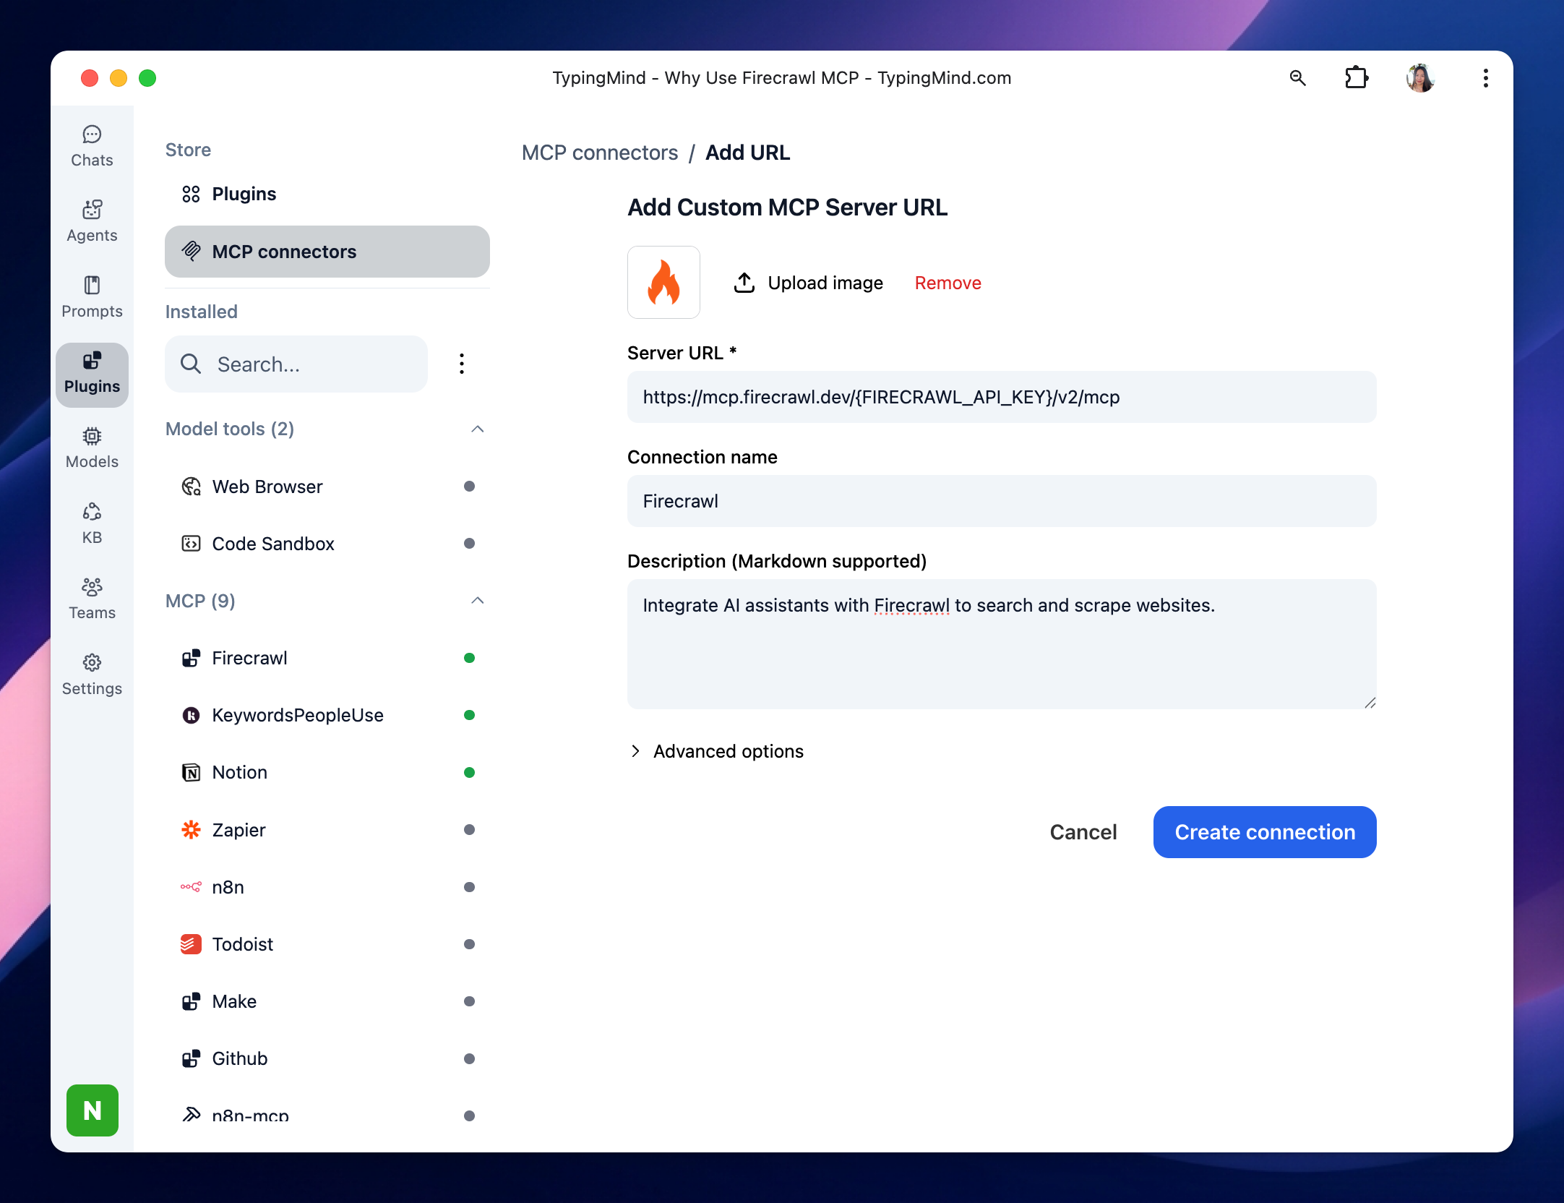Screen dimensions: 1564x1203
Task: Collapse the MCP (9) section
Action: 477,601
